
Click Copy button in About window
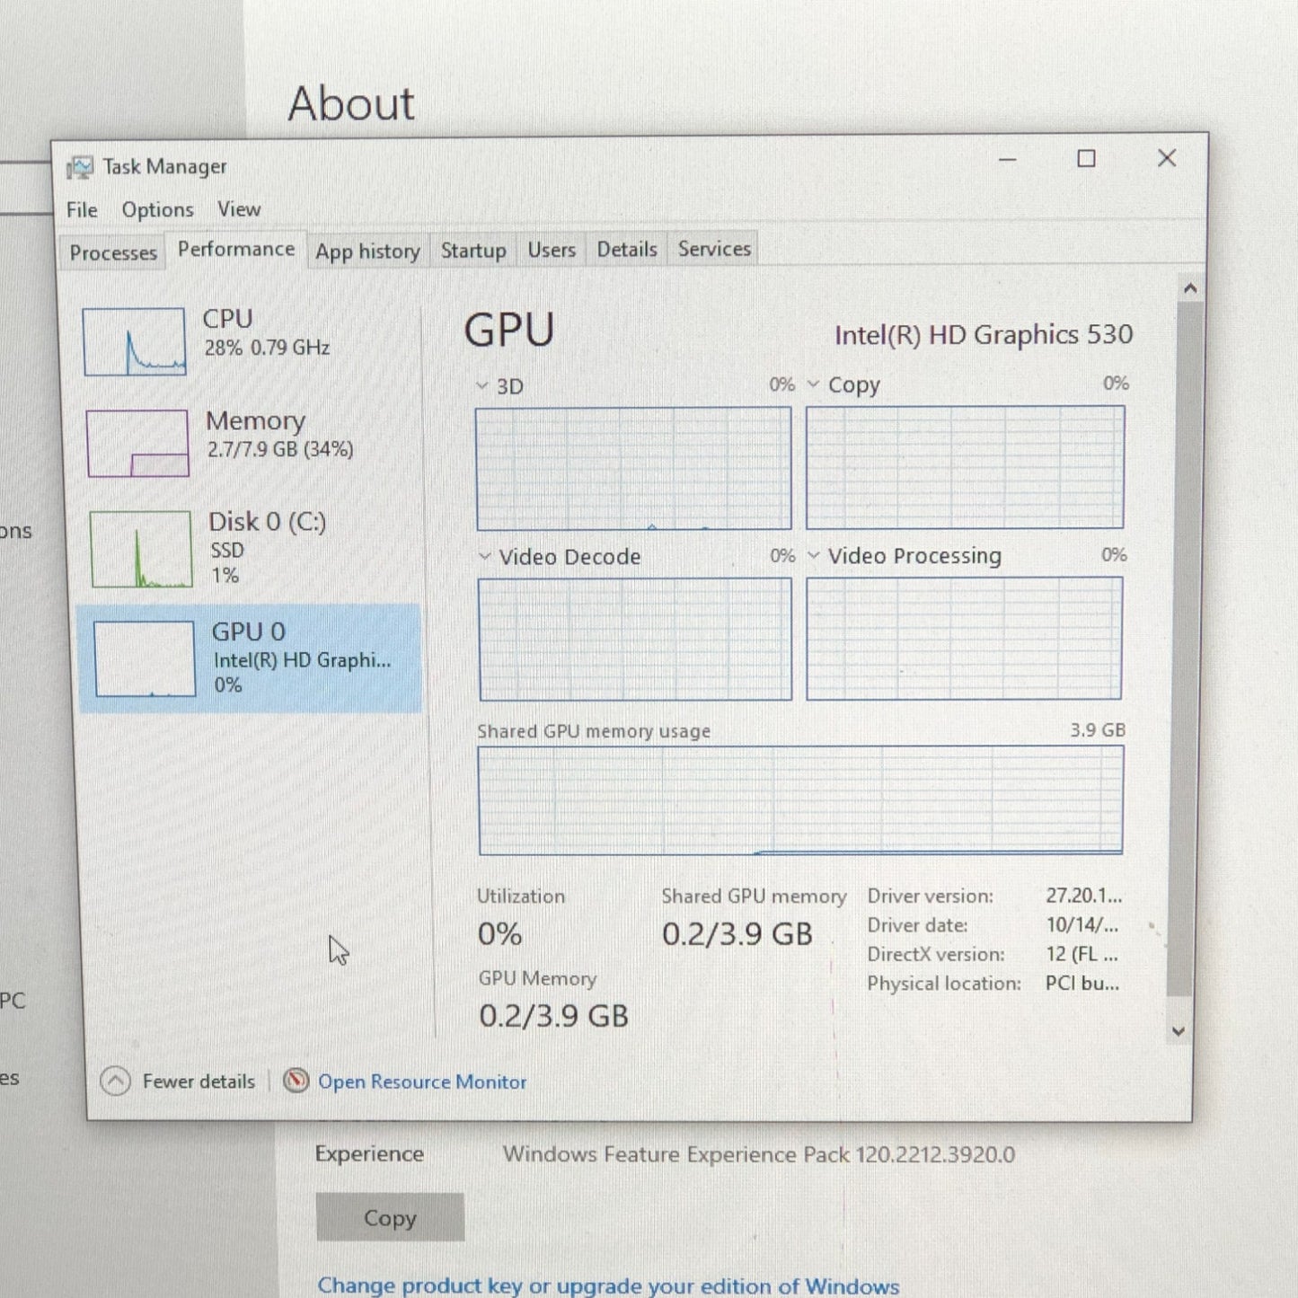point(390,1217)
